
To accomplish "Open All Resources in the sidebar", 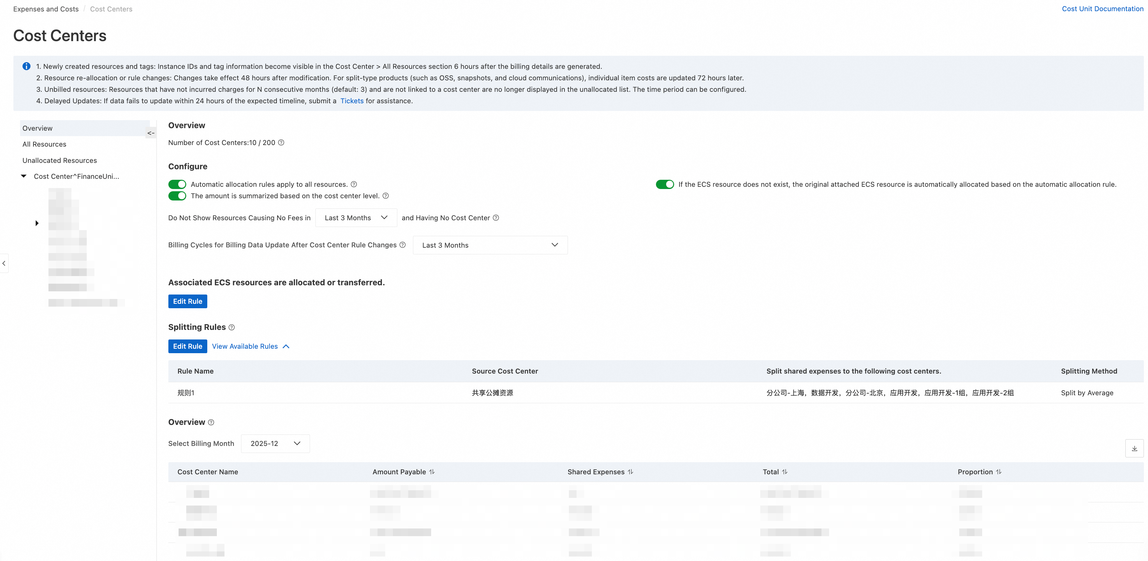I will (x=44, y=144).
